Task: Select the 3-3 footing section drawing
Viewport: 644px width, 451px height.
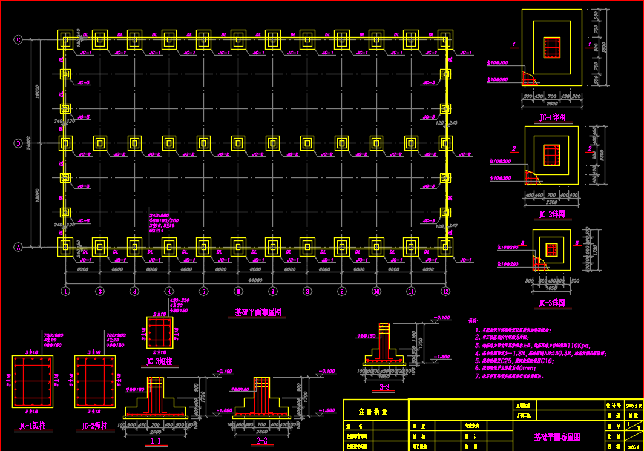Action: 384,344
